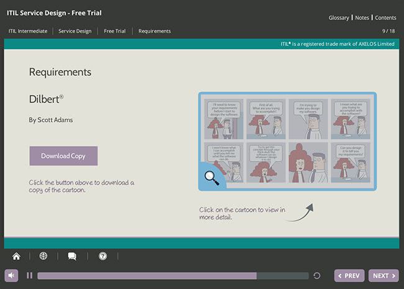Pause the slide playback
The height and width of the screenshot is (289, 404).
click(30, 275)
